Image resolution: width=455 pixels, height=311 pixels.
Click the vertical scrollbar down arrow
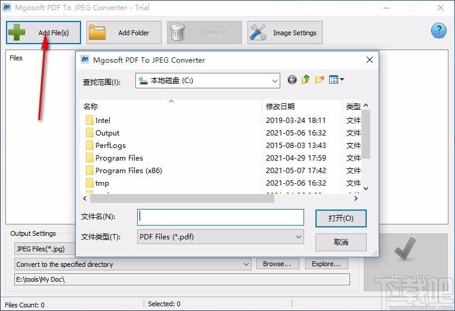[366, 189]
